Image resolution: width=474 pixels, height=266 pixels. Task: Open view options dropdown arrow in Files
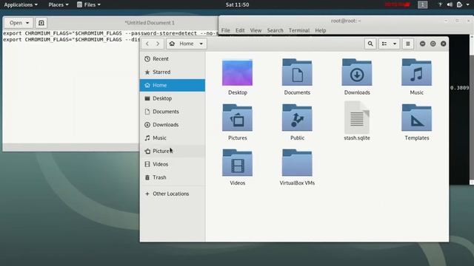point(395,44)
